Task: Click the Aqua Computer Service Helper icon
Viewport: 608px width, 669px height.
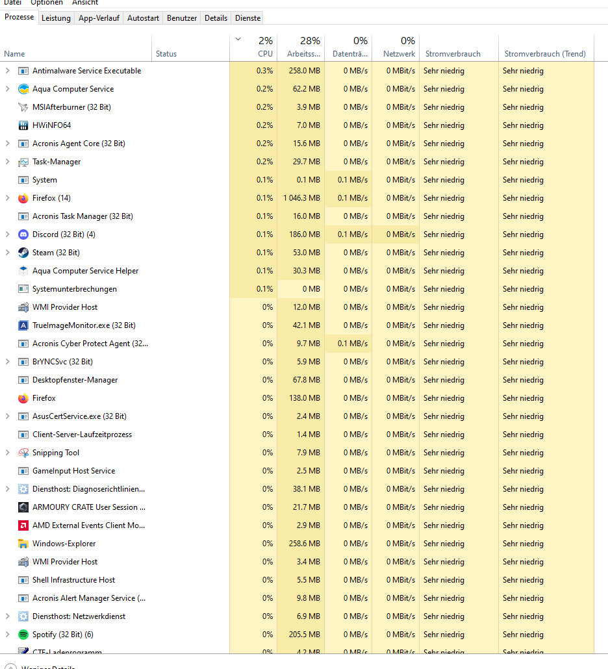Action: click(x=23, y=271)
